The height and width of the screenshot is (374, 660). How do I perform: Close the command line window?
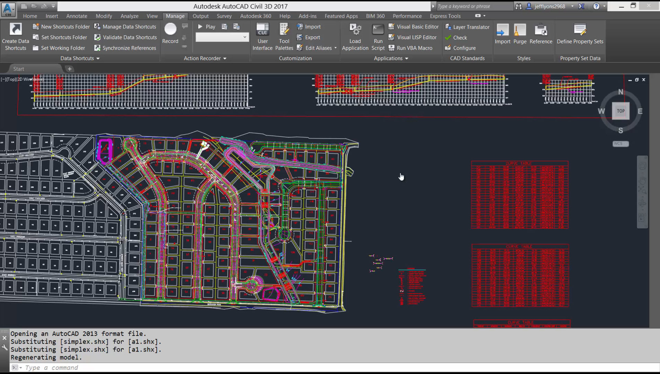[5, 338]
